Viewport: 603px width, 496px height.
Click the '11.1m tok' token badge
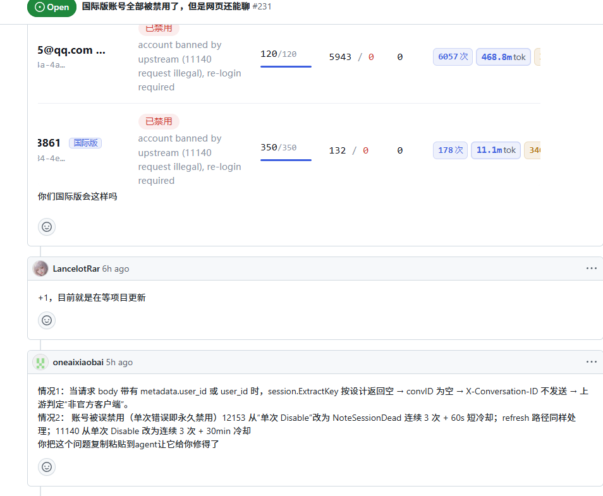pyautogui.click(x=496, y=150)
